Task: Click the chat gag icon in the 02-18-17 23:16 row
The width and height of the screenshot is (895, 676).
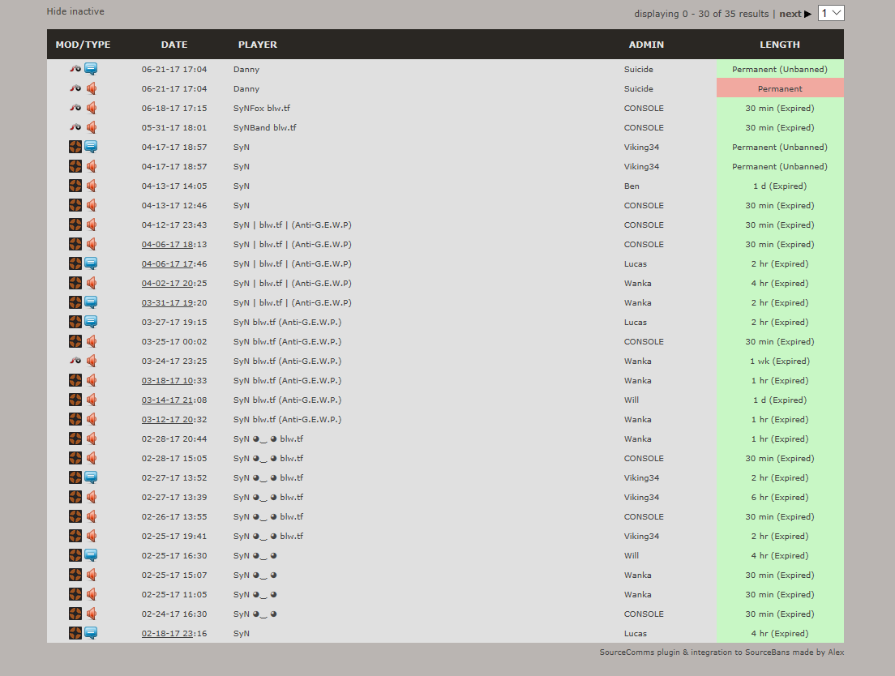Action: click(x=91, y=633)
